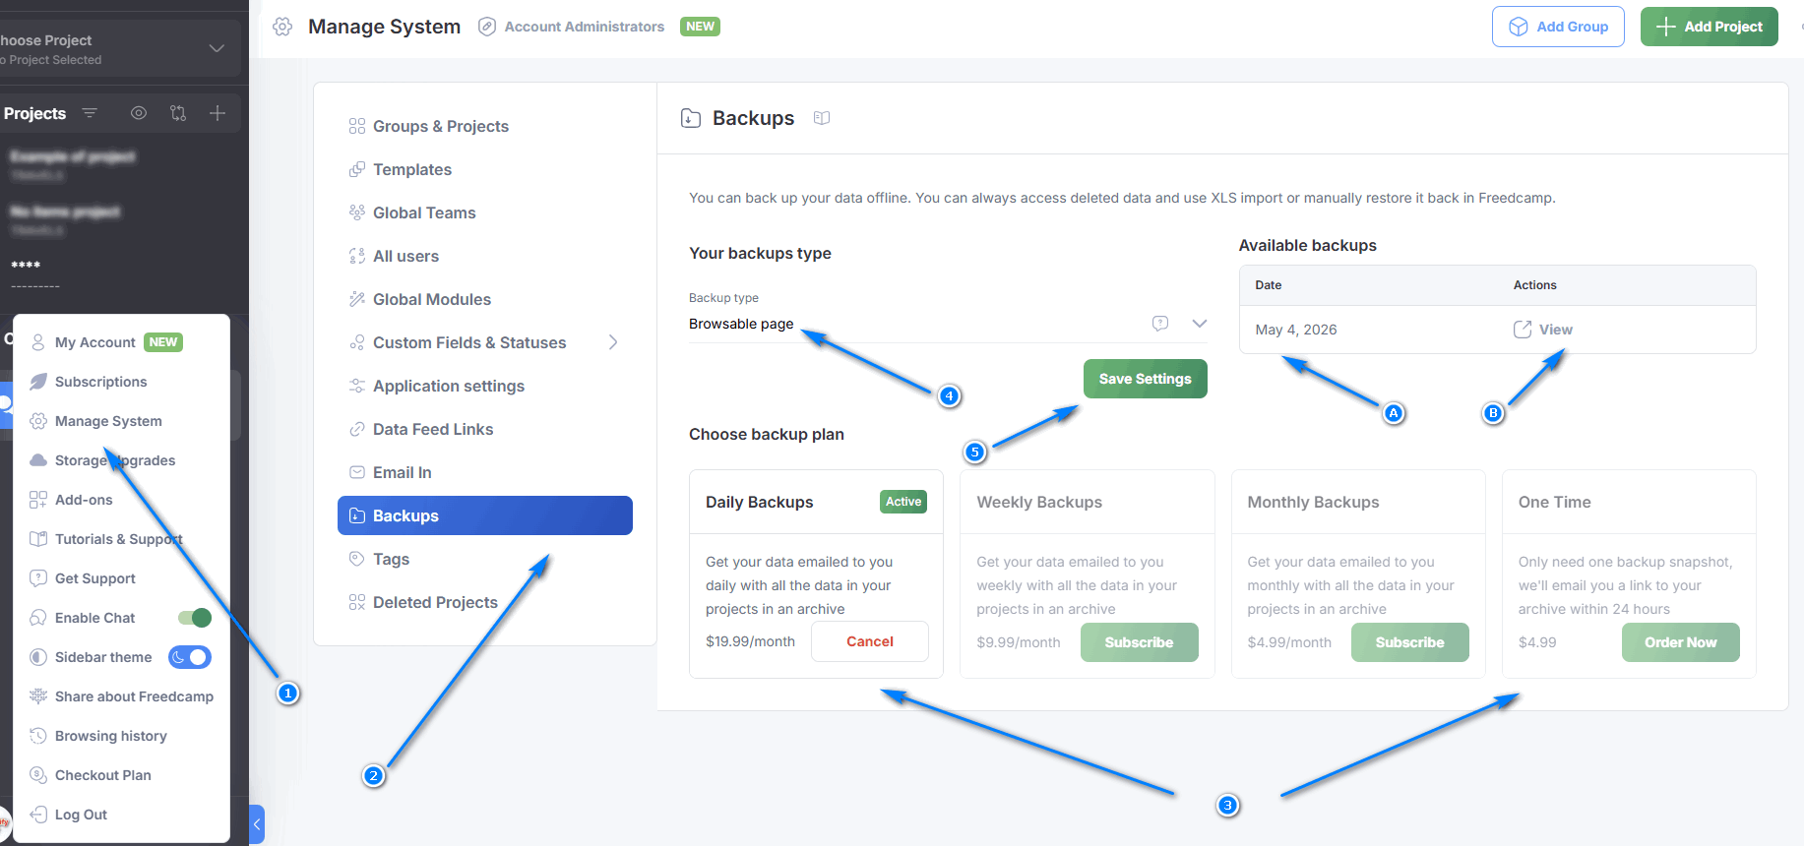Open the project sorting icon in Projects header
The image size is (1804, 846).
click(x=178, y=113)
